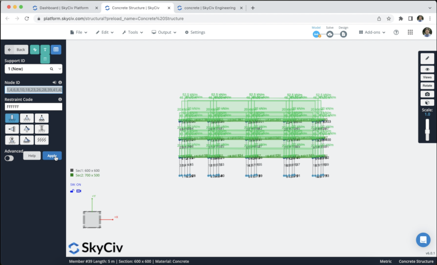Click the Metric units label
The height and width of the screenshot is (265, 437).
click(x=386, y=261)
